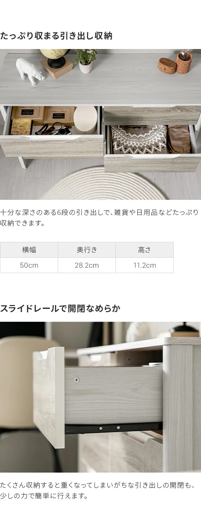Viewport: 201px width, 515px height.
Task: Click the wicker baskets on the dresser
Action: 175,63
